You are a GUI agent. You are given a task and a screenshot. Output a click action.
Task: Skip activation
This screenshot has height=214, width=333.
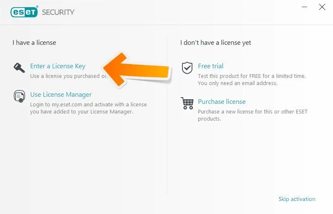click(297, 199)
